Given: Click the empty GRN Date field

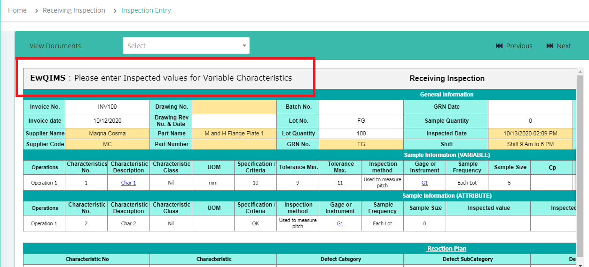Looking at the screenshot, I should tap(530, 107).
